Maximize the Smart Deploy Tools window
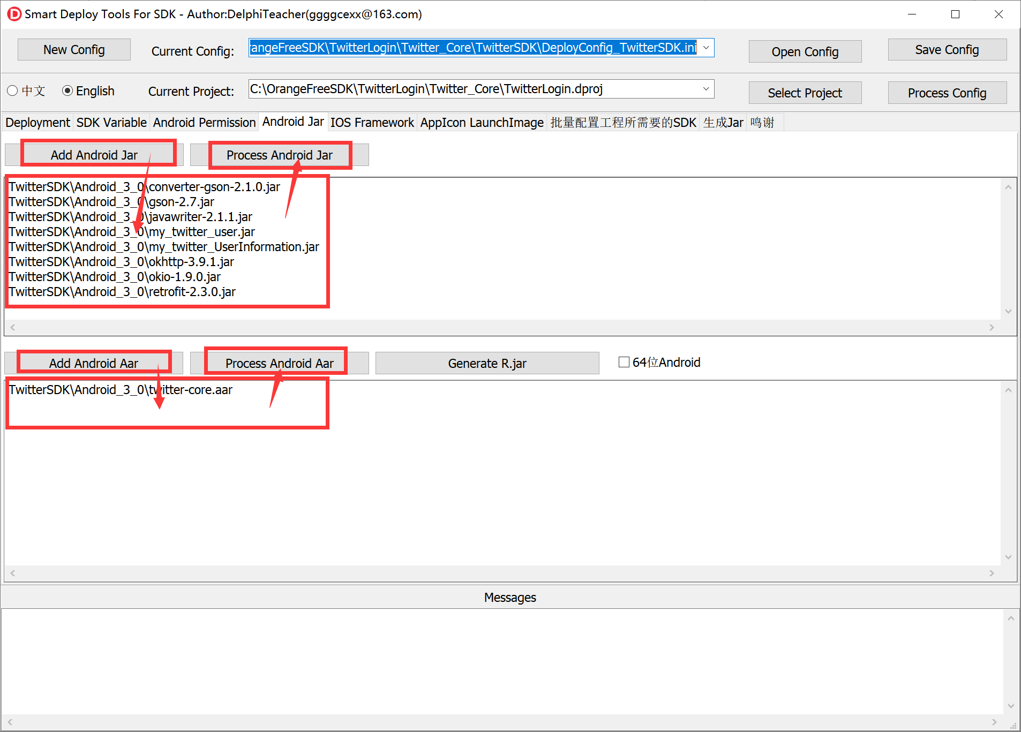The image size is (1021, 732). [x=955, y=14]
